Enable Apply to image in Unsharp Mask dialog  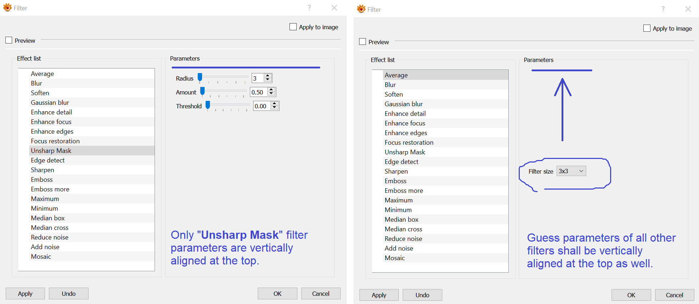pos(293,27)
